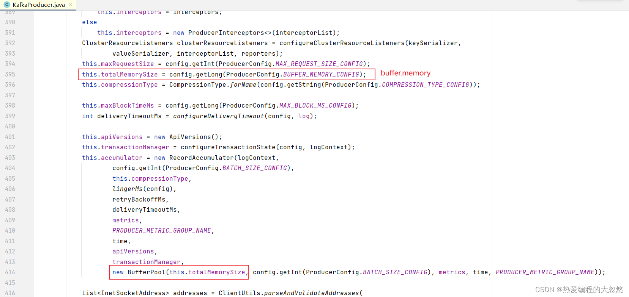The width and height of the screenshot is (629, 297).
Task: Close the KafkaProducer.java tab
Action: tap(71, 5)
